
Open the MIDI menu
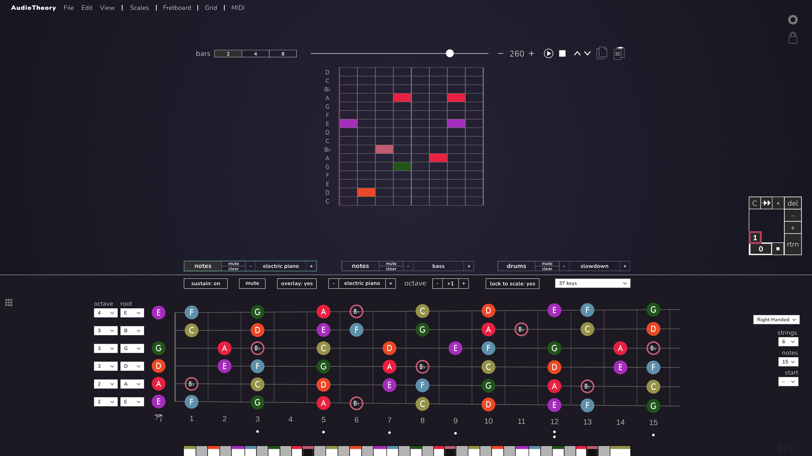coord(238,8)
